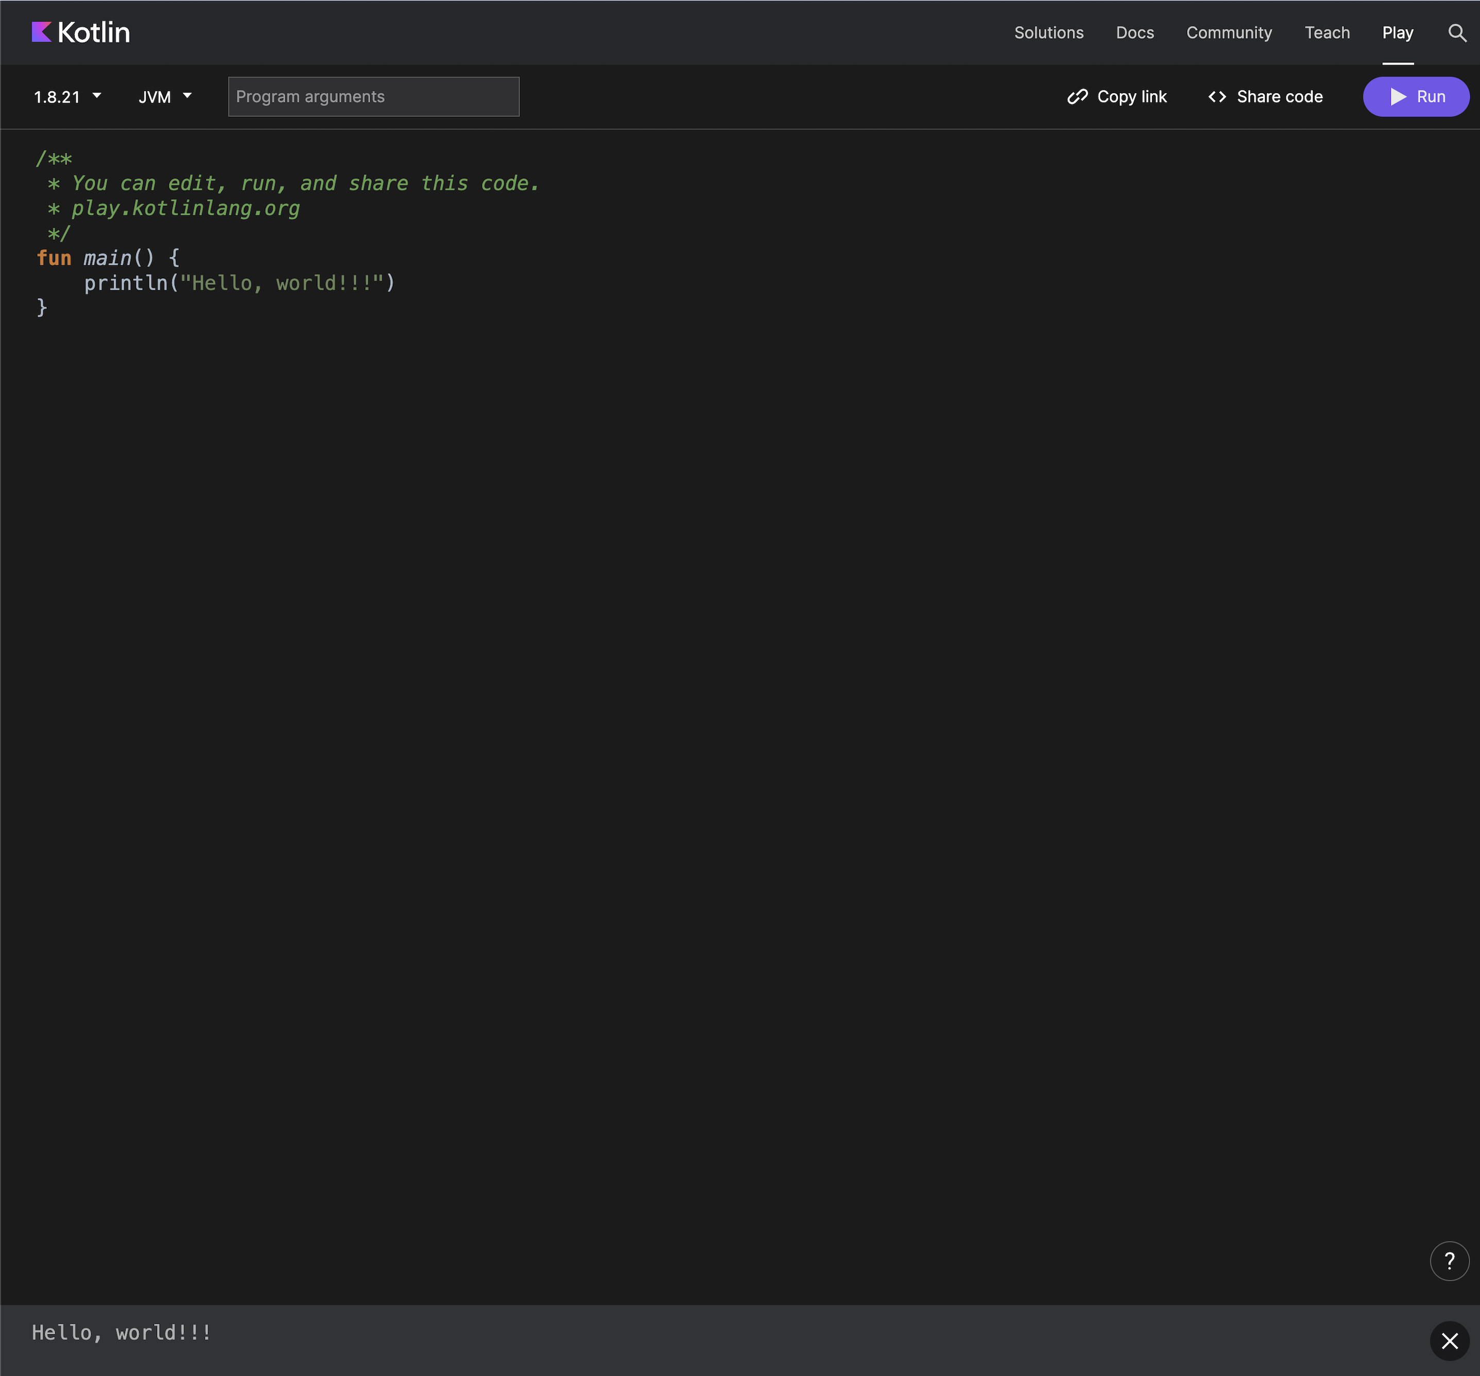
Task: Open the Solutions menu
Action: 1048,33
